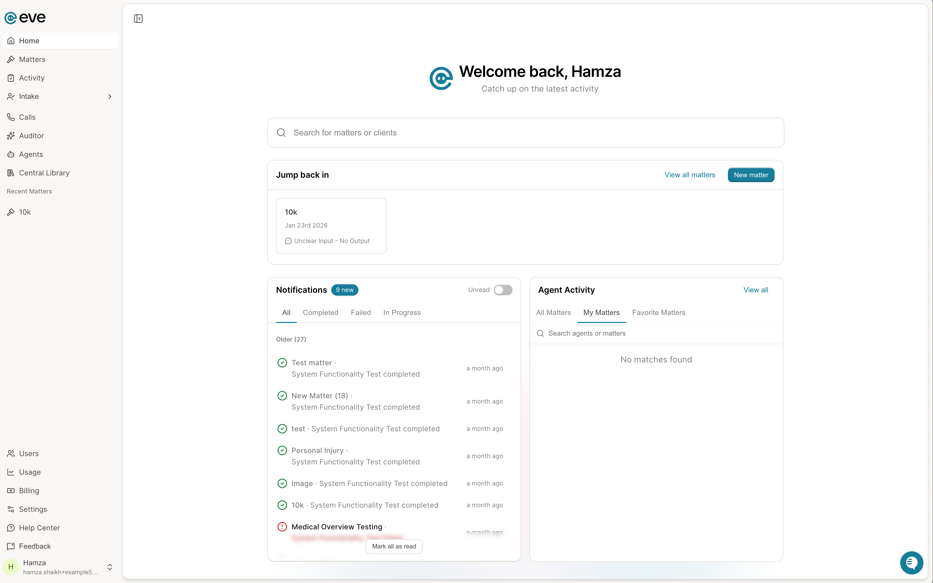Viewport: 933px width, 583px height.
Task: Click the Feedback note icon
Action: [11, 546]
